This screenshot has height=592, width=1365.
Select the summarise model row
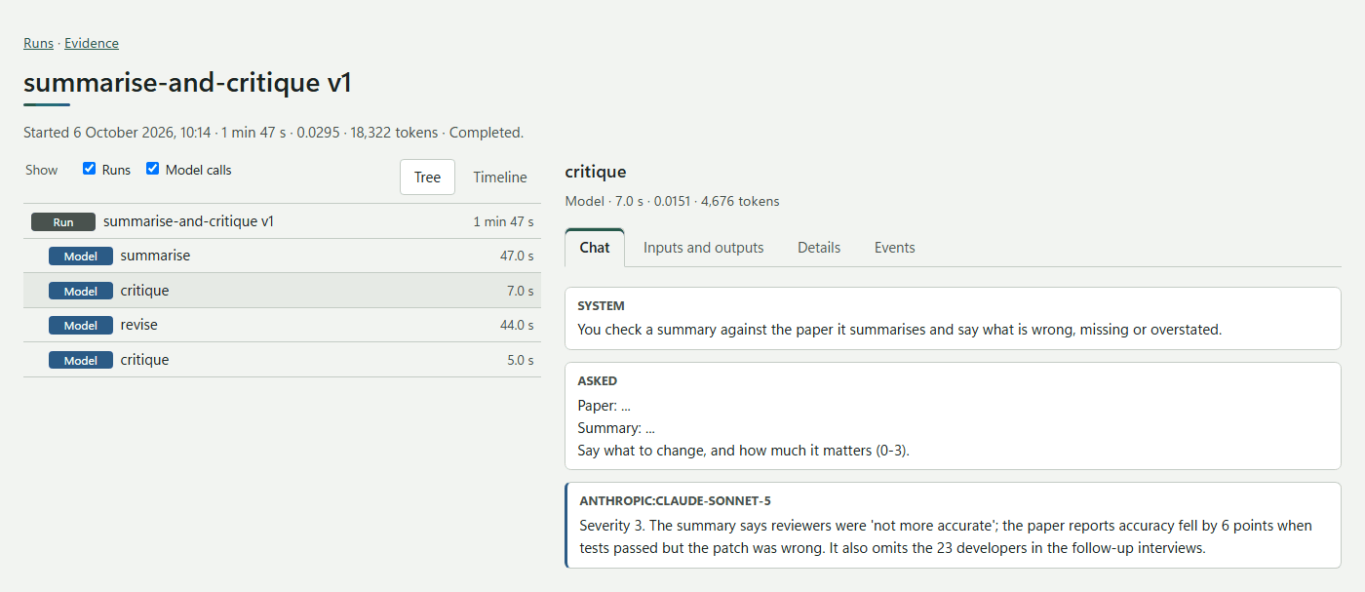coord(282,256)
